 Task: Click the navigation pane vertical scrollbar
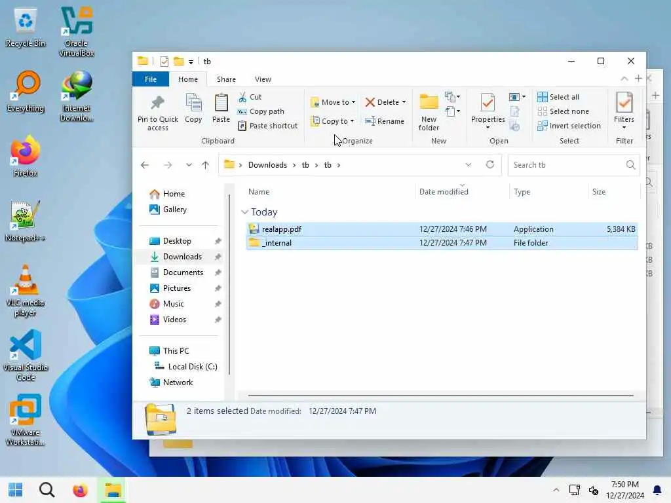[229, 284]
